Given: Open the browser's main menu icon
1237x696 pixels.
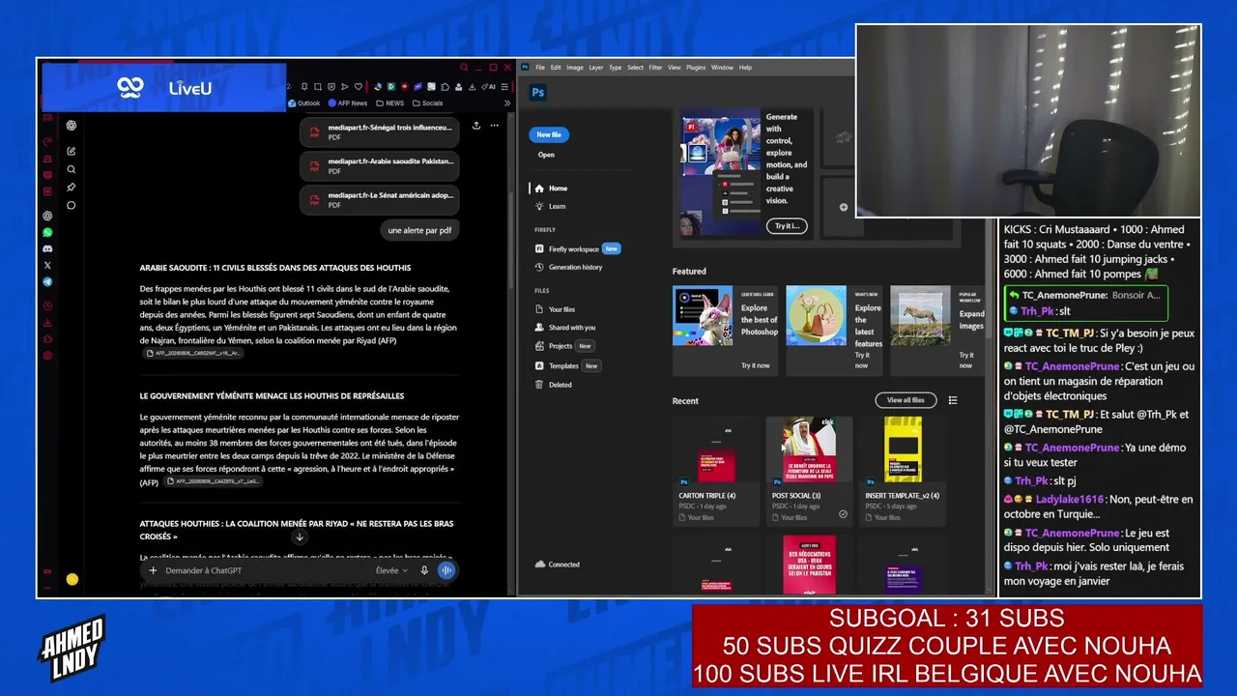Looking at the screenshot, I should (505, 86).
